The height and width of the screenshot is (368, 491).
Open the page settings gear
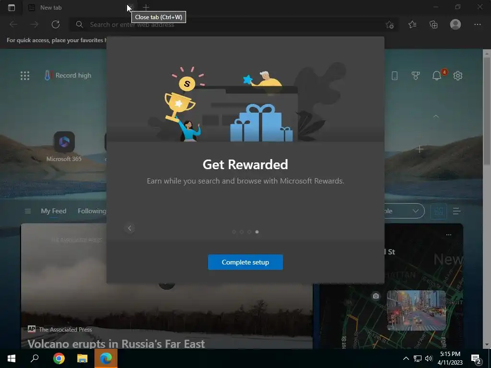point(458,75)
